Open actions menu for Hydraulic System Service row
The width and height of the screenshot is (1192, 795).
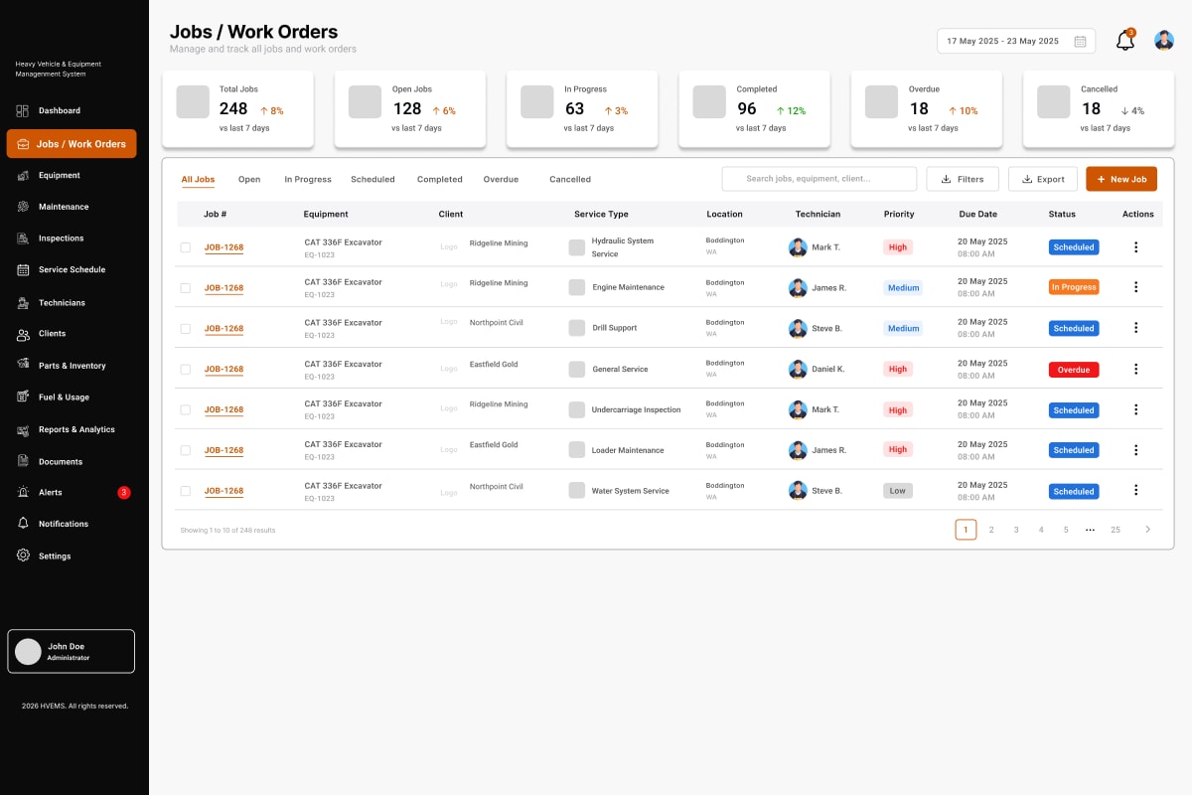pyautogui.click(x=1136, y=246)
